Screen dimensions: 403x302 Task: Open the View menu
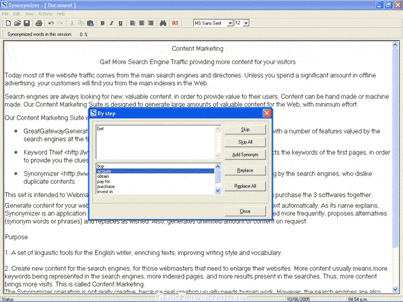(29, 13)
